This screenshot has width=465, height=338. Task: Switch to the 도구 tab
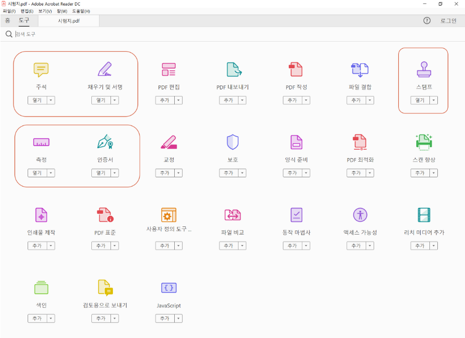24,21
